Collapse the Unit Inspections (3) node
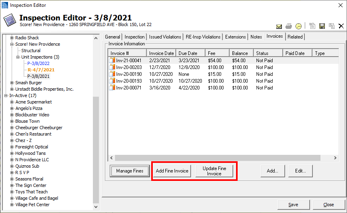Image resolution: width=347 pixels, height=213 pixels. pos(18,57)
